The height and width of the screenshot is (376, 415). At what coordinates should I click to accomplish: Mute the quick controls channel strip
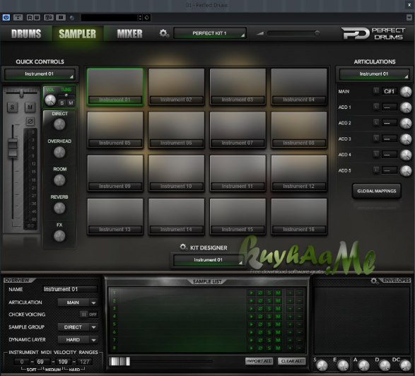(x=30, y=107)
